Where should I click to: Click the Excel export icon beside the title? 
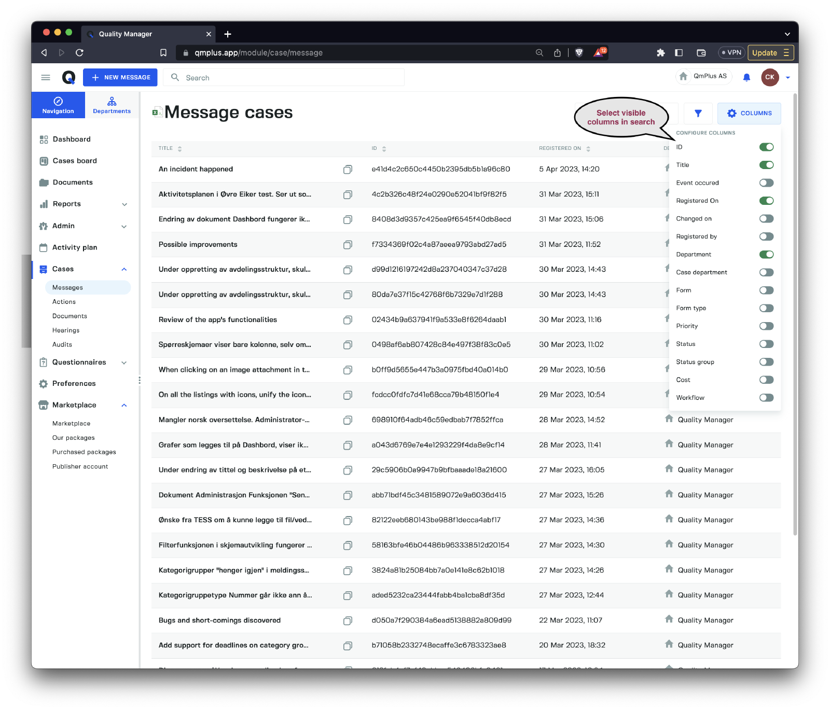coord(156,112)
